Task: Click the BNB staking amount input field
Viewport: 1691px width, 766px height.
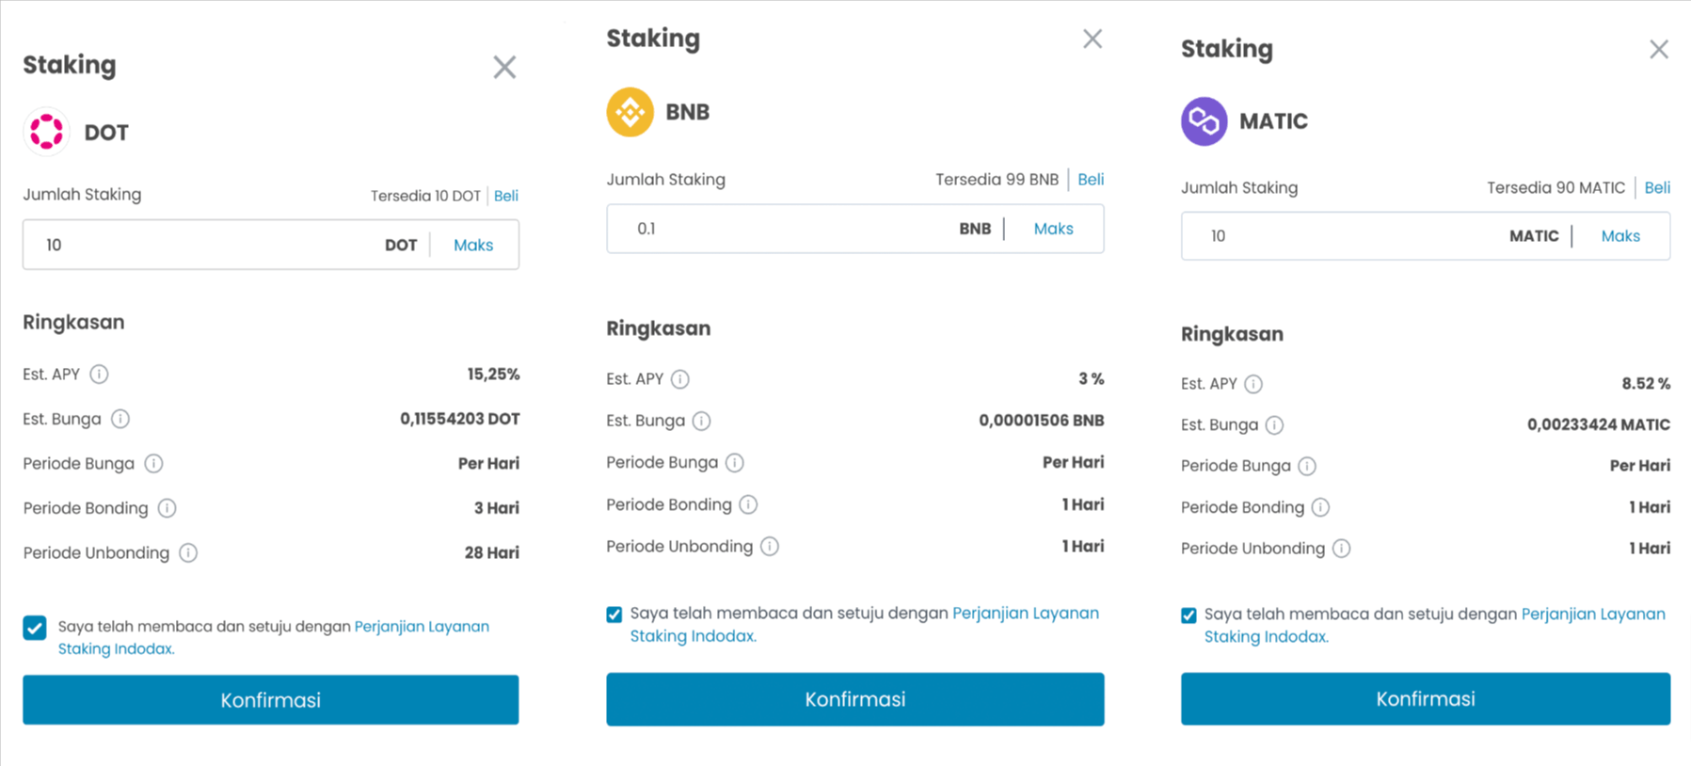Action: point(781,229)
